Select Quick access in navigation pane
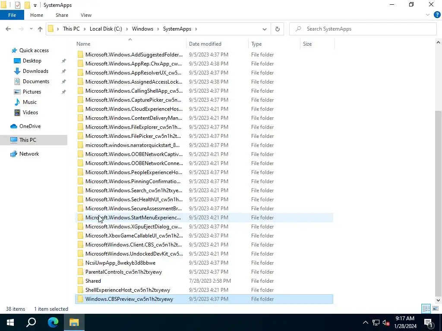The width and height of the screenshot is (442, 331). point(34,50)
